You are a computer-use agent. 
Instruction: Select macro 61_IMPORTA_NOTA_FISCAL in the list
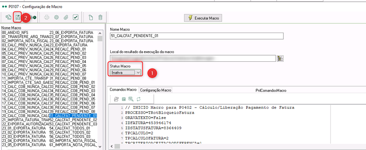click(73, 145)
